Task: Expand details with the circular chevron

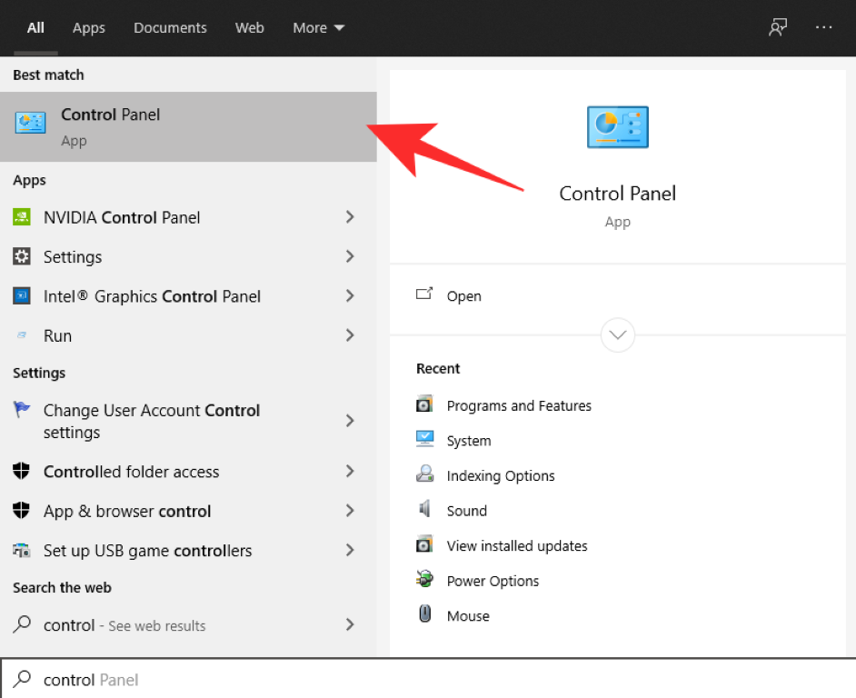Action: click(x=618, y=334)
